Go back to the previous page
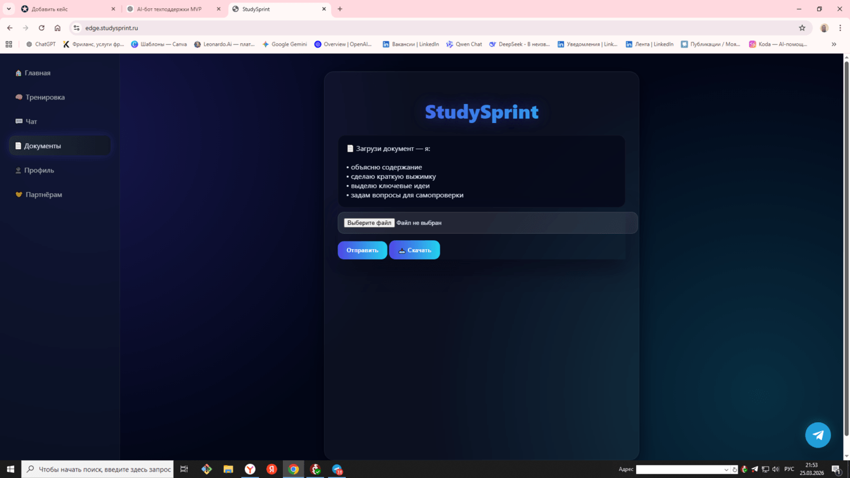This screenshot has width=850, height=478. click(x=10, y=28)
